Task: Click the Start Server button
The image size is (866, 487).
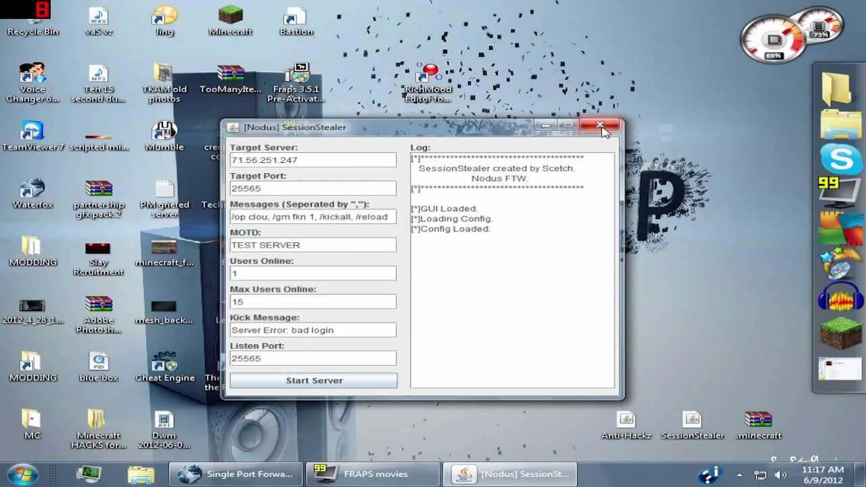Action: (314, 381)
